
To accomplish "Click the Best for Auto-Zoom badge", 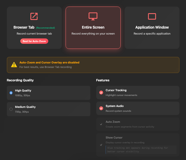I will pyautogui.click(x=34, y=41).
